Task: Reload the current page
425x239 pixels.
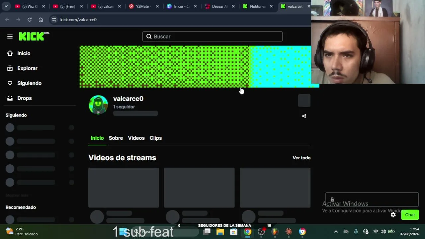Action: click(x=30, y=20)
